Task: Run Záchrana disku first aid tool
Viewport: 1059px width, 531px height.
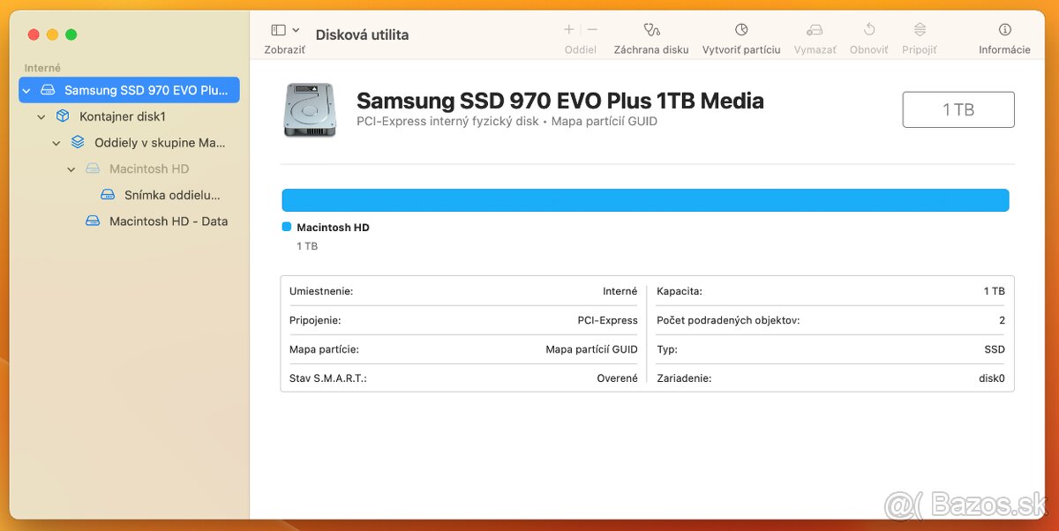Action: click(651, 30)
